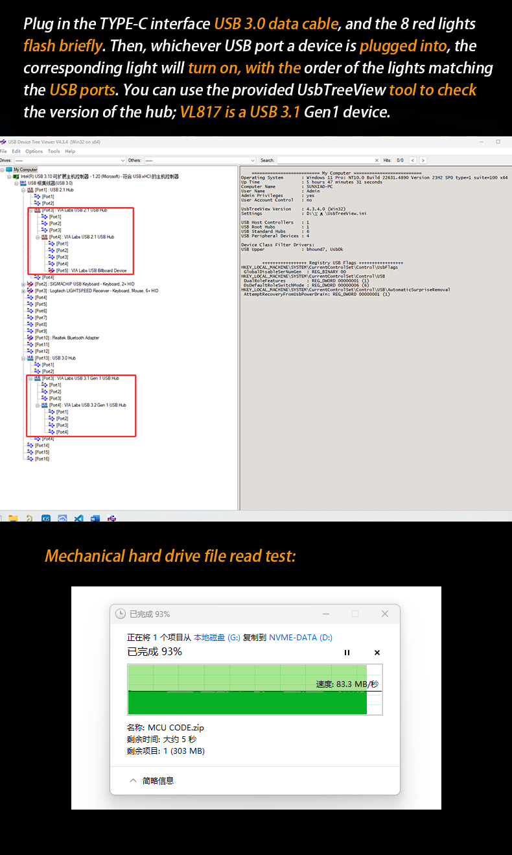Click in the Search input field
Viewport: 512px width, 855px height.
(x=324, y=160)
